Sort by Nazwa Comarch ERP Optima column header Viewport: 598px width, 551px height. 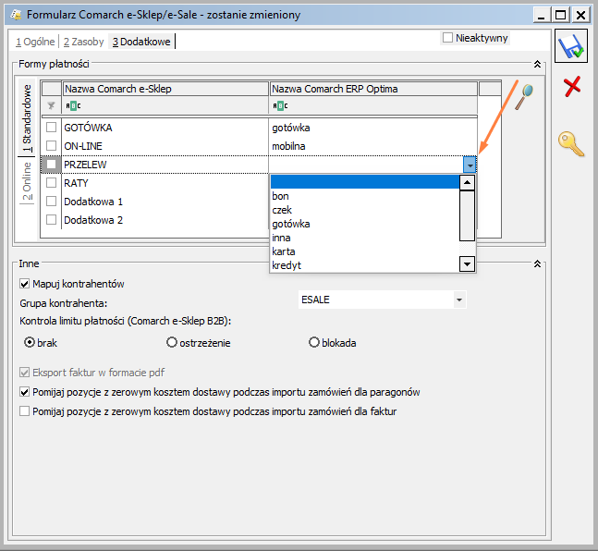pyautogui.click(x=373, y=89)
